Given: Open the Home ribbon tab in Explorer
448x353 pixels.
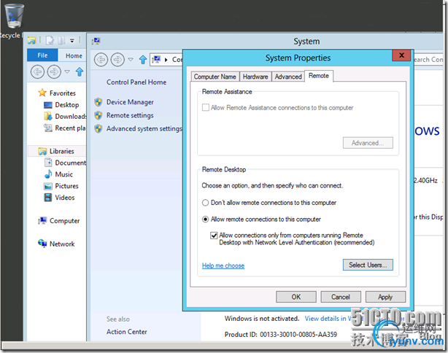Looking at the screenshot, I should (x=74, y=55).
